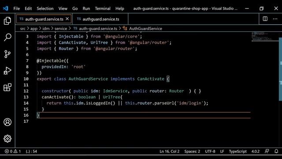Select language mode TypeScript
The height and width of the screenshot is (159, 282).
coord(237,151)
